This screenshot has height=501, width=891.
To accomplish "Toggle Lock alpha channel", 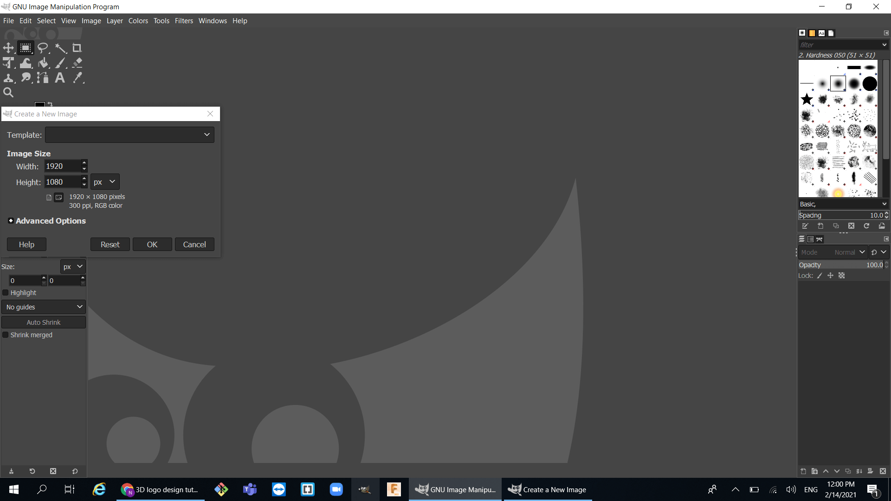I will [x=842, y=276].
